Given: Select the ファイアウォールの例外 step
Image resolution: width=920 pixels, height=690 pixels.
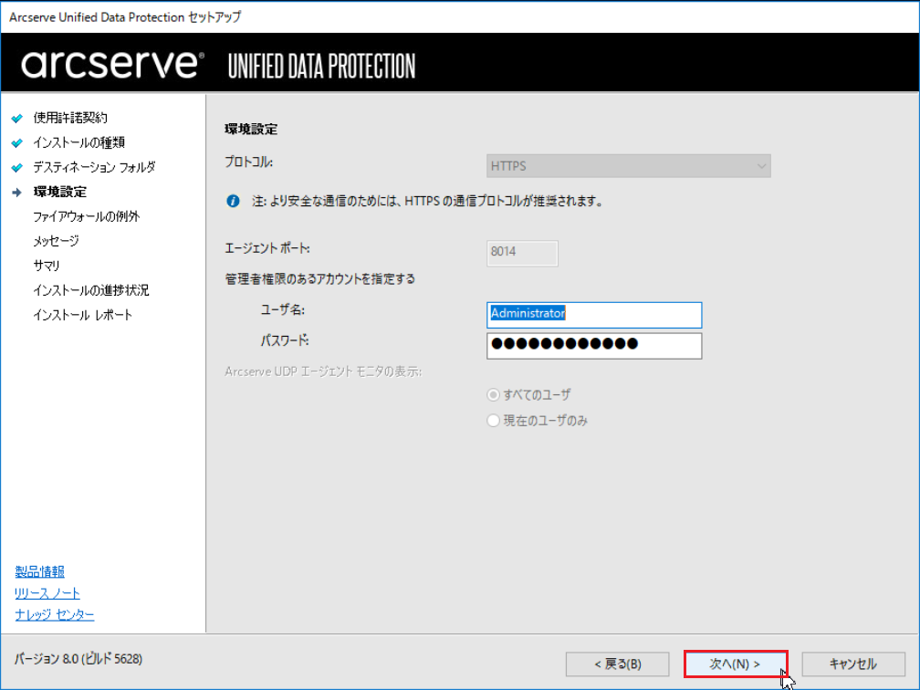Looking at the screenshot, I should [86, 216].
